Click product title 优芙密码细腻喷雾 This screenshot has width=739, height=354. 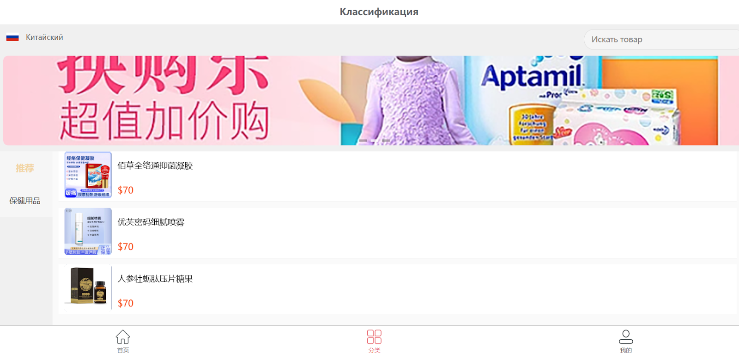tap(151, 222)
